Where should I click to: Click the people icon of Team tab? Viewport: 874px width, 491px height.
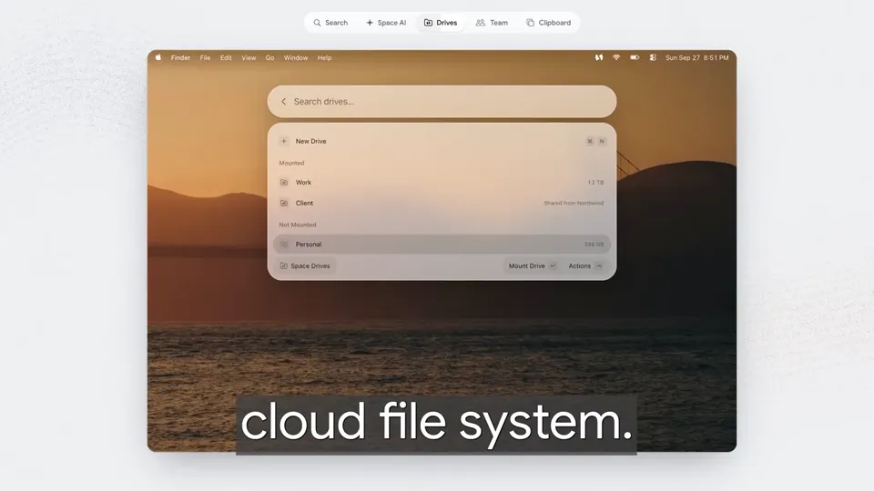pos(481,23)
